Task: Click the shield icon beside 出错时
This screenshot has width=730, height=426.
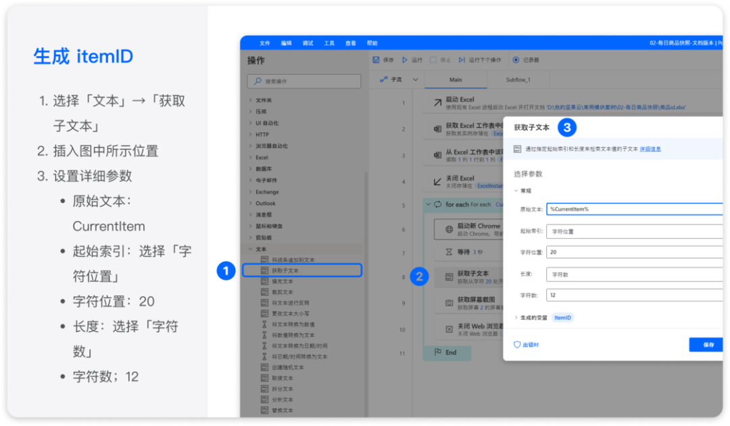Action: (517, 345)
